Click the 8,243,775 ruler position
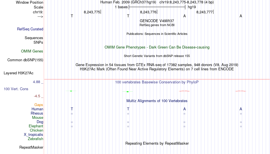Viewport: 270px width, 154px height. pyautogui.click(x=92, y=12)
